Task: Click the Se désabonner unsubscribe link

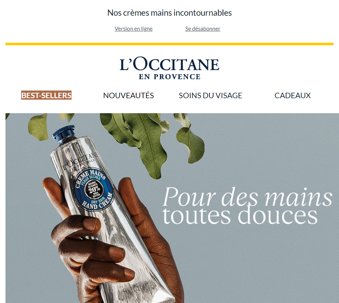Action: tap(203, 29)
